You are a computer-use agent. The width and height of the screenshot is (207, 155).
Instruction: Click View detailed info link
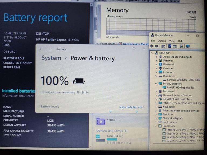pos(131,107)
